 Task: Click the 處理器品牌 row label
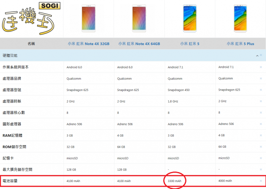[12, 78]
